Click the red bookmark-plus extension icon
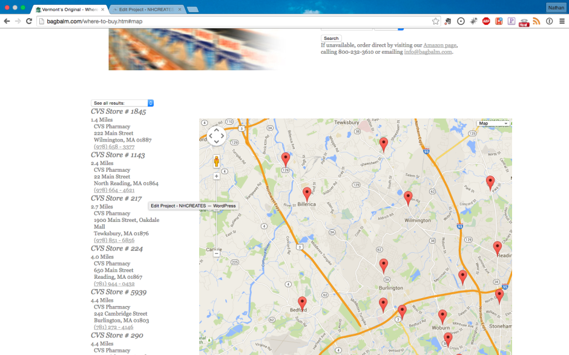Viewport: 569px width, 355px height. (x=499, y=21)
